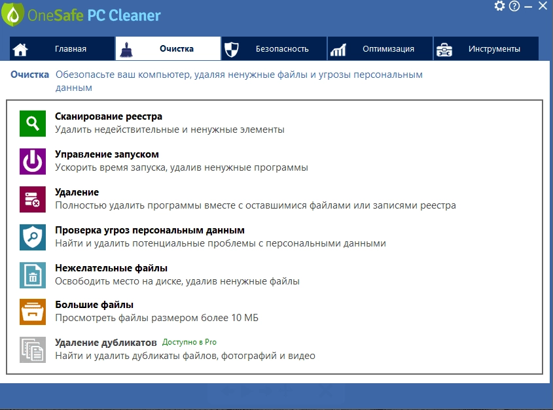Click the orange large files drawer icon

[x=33, y=312]
